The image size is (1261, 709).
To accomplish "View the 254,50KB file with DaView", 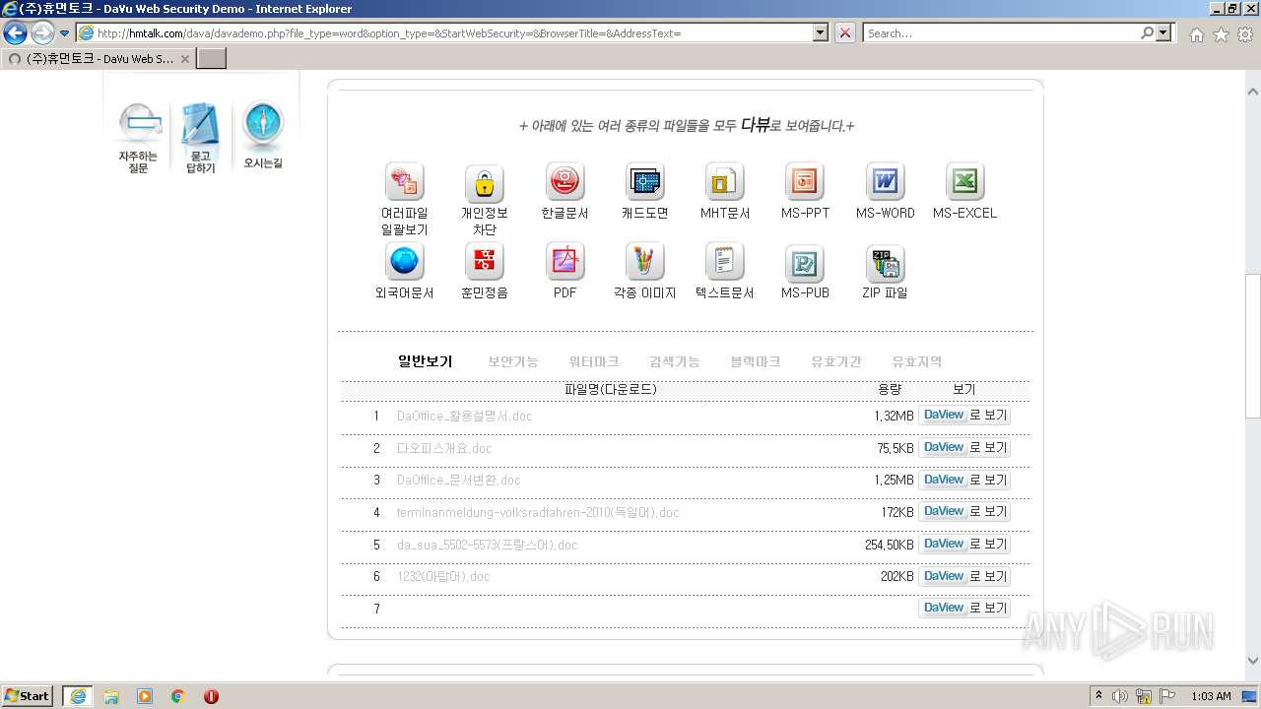I will pyautogui.click(x=964, y=544).
